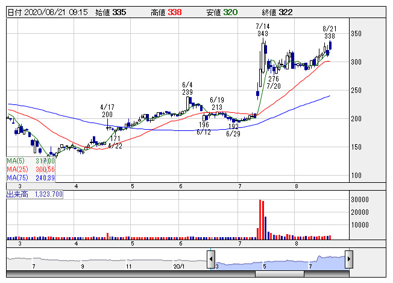
Task: Click the 6/29 low label of 192
Action: coord(233,130)
